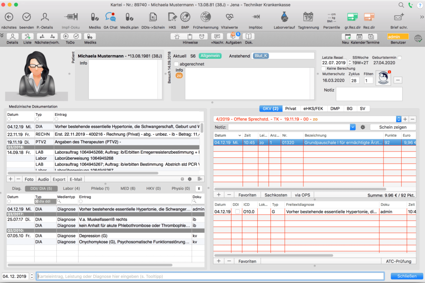The image size is (425, 283).
Task: Click the beenden checkmark icon
Action: pyautogui.click(x=27, y=17)
